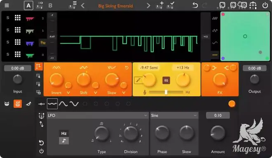Click the semitone to Hz slider handle
The width and height of the screenshot is (272, 158).
pyautogui.click(x=166, y=92)
